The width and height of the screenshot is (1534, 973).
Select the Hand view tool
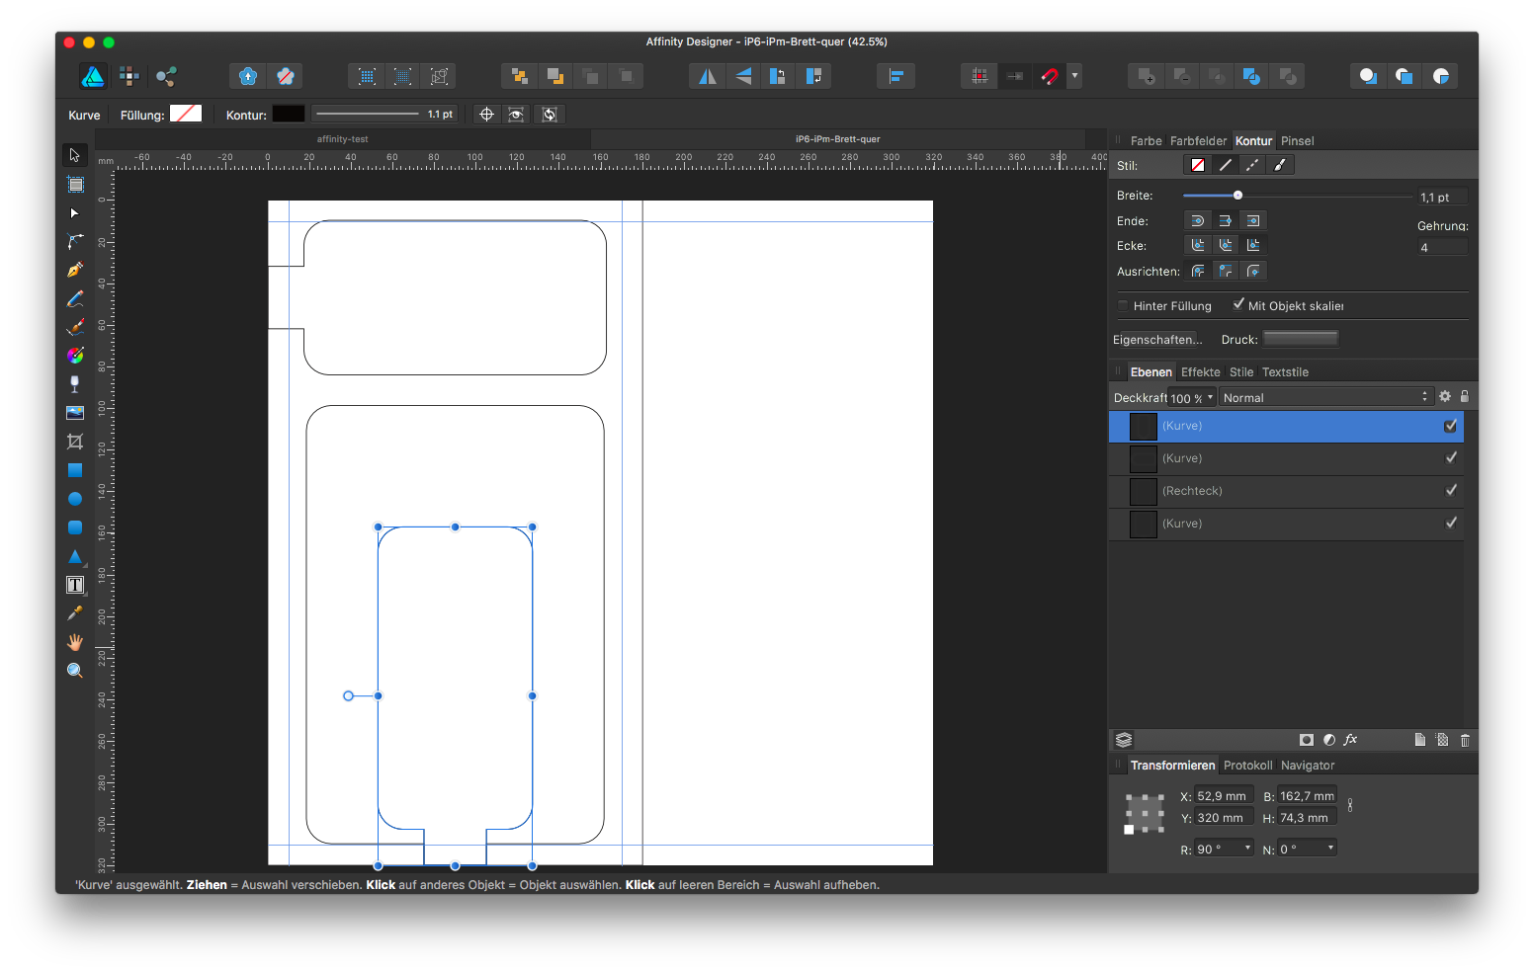point(75,642)
